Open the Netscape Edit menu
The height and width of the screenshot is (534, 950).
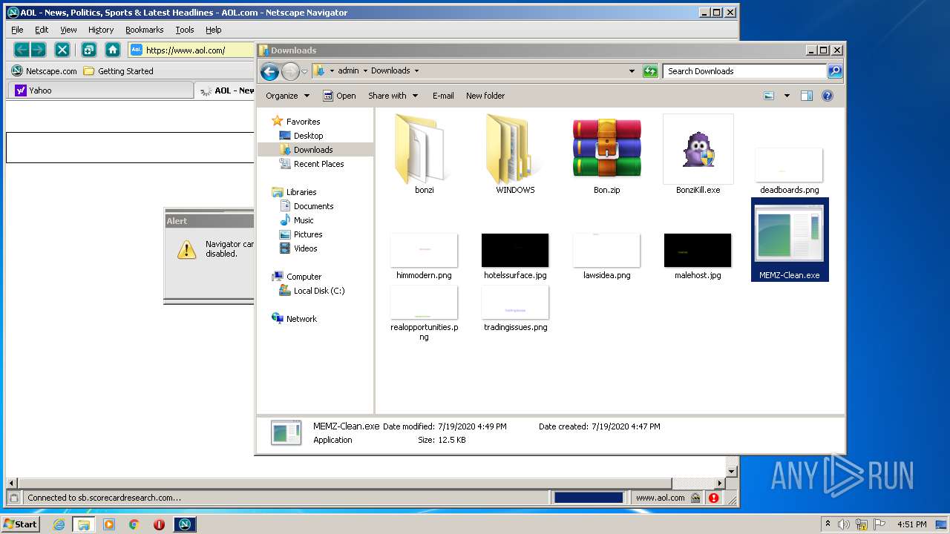(42, 30)
